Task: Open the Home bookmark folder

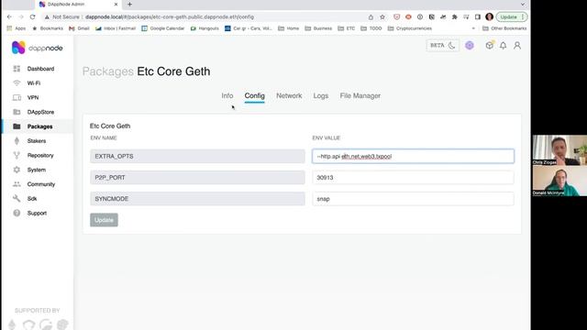Action: pos(288,28)
